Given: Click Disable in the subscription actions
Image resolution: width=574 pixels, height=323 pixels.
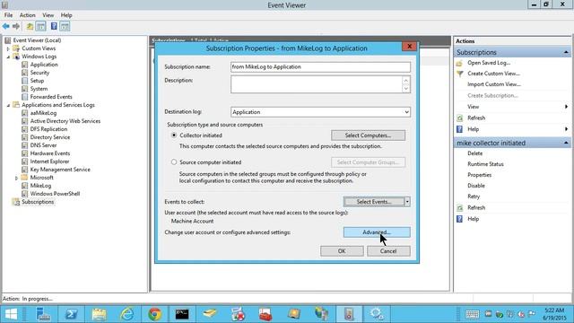Looking at the screenshot, I should tap(476, 186).
